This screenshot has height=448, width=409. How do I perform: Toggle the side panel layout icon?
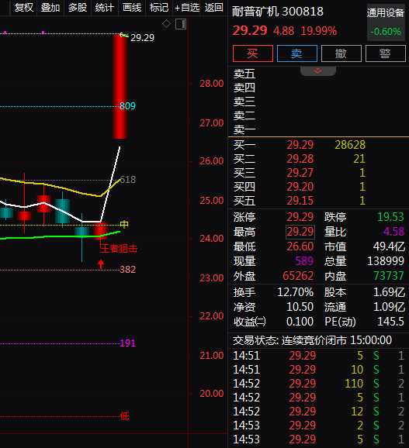click(181, 24)
